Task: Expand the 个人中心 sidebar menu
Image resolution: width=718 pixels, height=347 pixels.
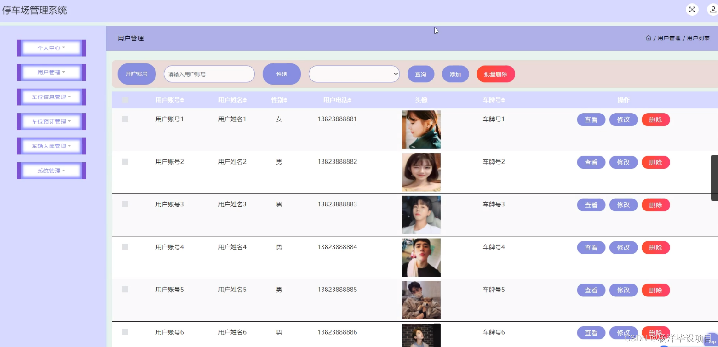Action: click(x=51, y=48)
